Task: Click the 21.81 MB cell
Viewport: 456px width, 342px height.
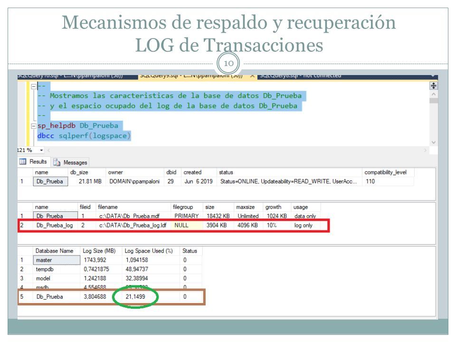Action: [x=87, y=181]
